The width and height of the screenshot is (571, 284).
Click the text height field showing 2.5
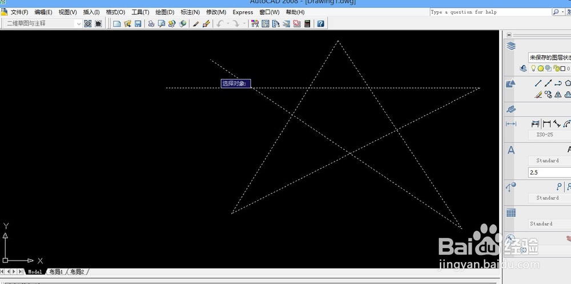click(549, 172)
